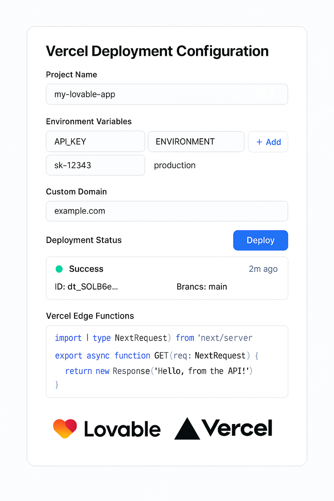Viewport: 334px width, 501px height.
Task: Click the Lovable heart logo icon
Action: tap(65, 428)
